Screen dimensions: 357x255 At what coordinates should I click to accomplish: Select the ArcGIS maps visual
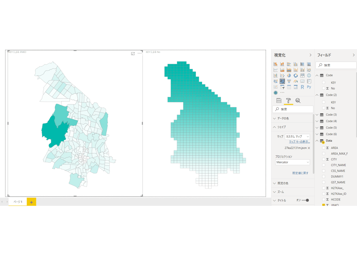click(x=275, y=93)
